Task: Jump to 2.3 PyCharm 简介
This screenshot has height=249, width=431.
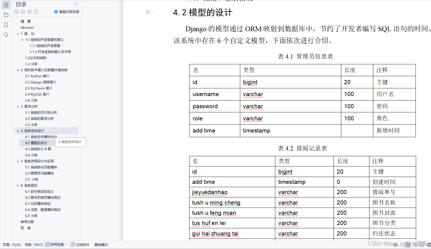Action: 39,88
